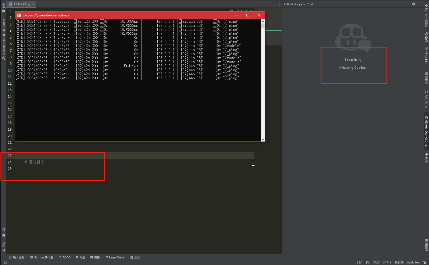Toggle Welcome to GitHub Copilot side panel
This screenshot has height=265, width=429.
point(4,39)
